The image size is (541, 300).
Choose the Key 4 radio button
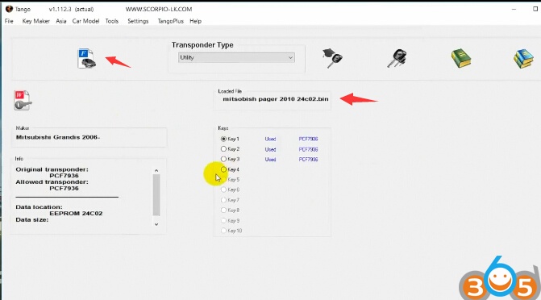coord(223,169)
